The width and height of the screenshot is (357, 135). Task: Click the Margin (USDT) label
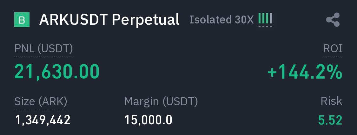click(x=161, y=101)
